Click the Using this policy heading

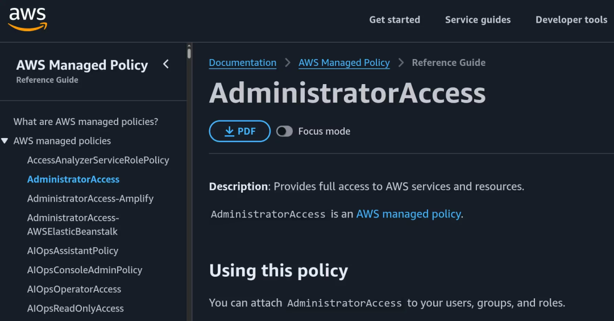point(279,271)
